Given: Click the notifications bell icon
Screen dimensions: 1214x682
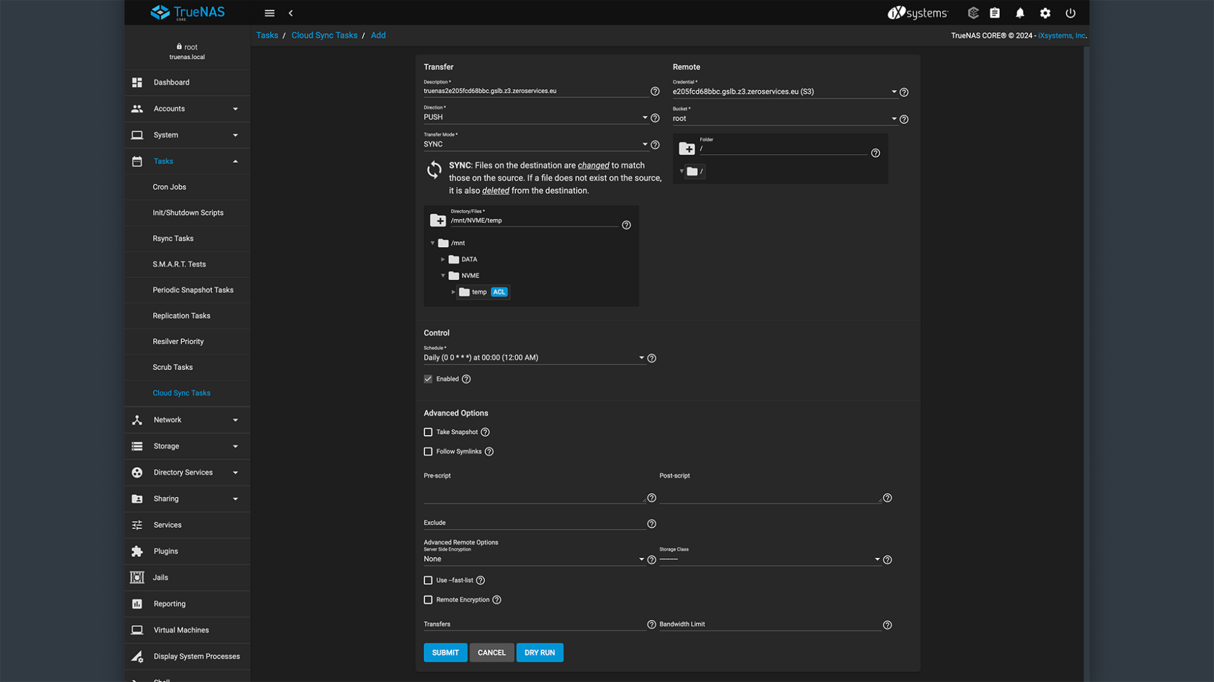Looking at the screenshot, I should click(x=1020, y=13).
